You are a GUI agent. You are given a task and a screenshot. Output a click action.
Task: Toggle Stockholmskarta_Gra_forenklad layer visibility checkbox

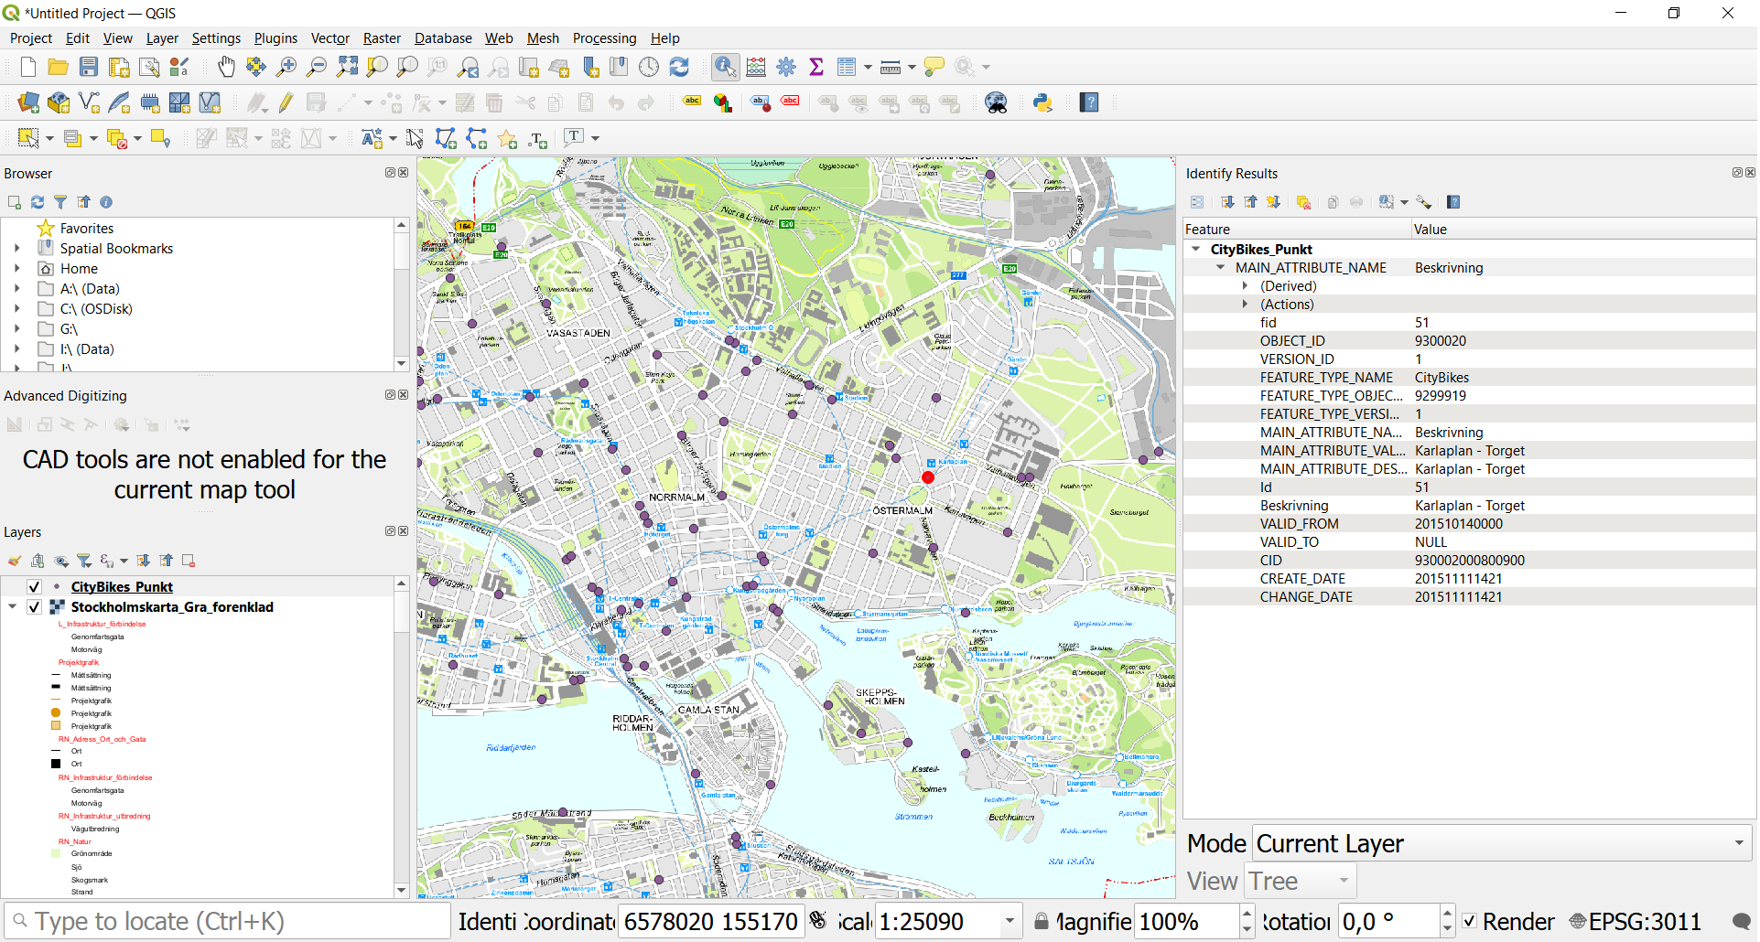pyautogui.click(x=34, y=607)
